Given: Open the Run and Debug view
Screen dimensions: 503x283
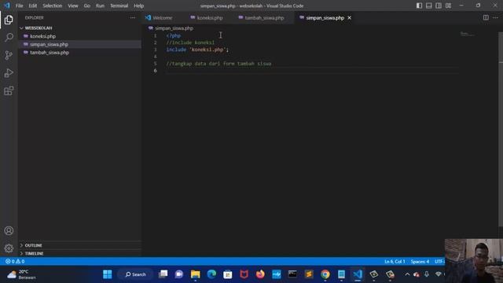Looking at the screenshot, I should (x=9, y=73).
